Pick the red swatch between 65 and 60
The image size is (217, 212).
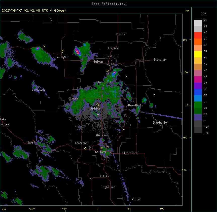coord(198,36)
